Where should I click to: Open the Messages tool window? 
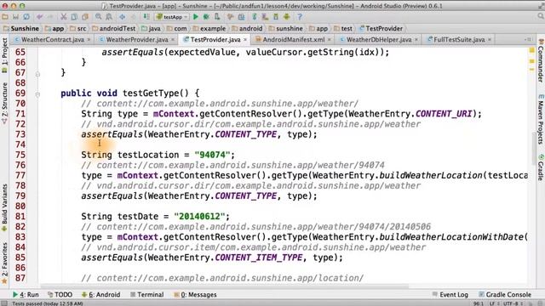point(195,295)
